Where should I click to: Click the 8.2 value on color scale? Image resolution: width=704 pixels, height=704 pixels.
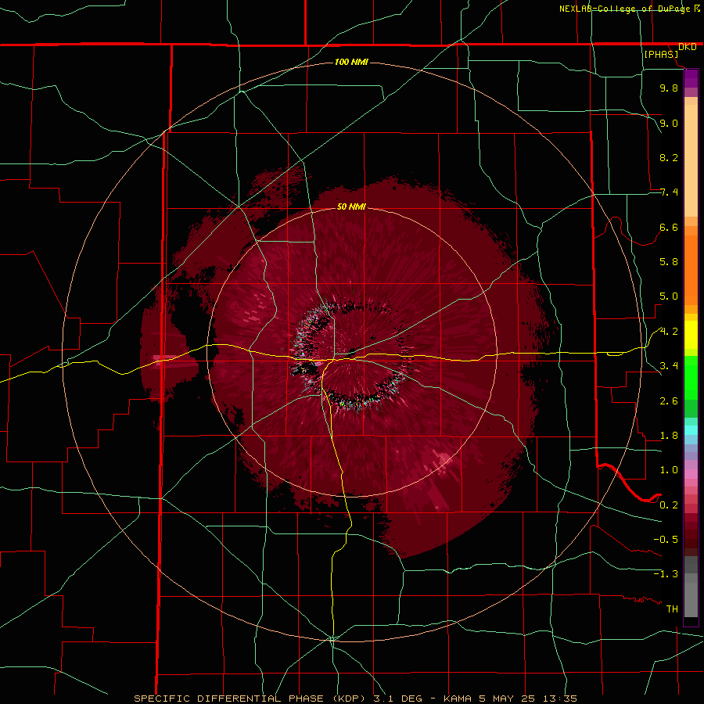669,157
